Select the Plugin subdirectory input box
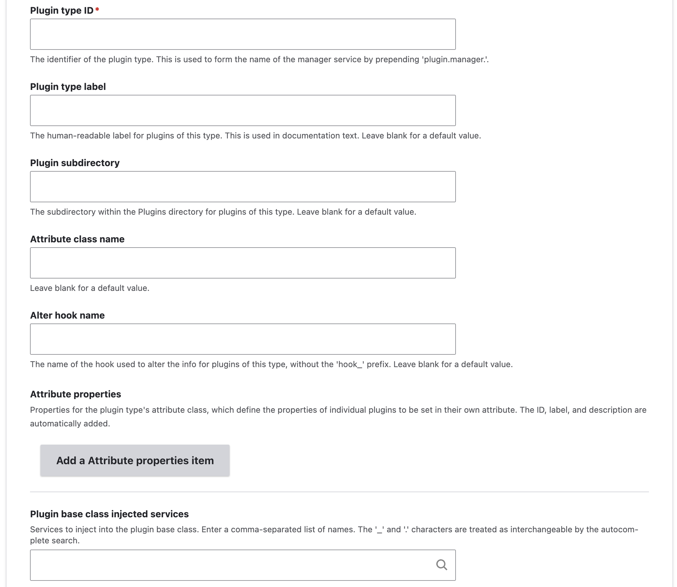Screen dimensions: 677x587 coord(243,187)
